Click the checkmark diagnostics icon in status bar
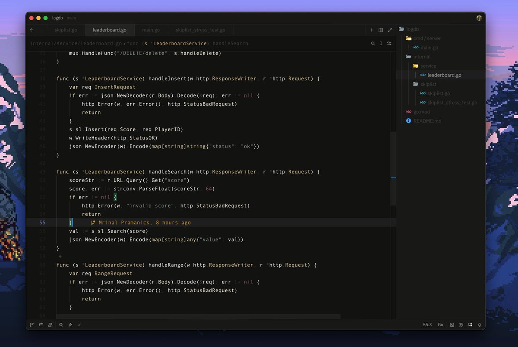This screenshot has height=347, width=518. point(79,325)
